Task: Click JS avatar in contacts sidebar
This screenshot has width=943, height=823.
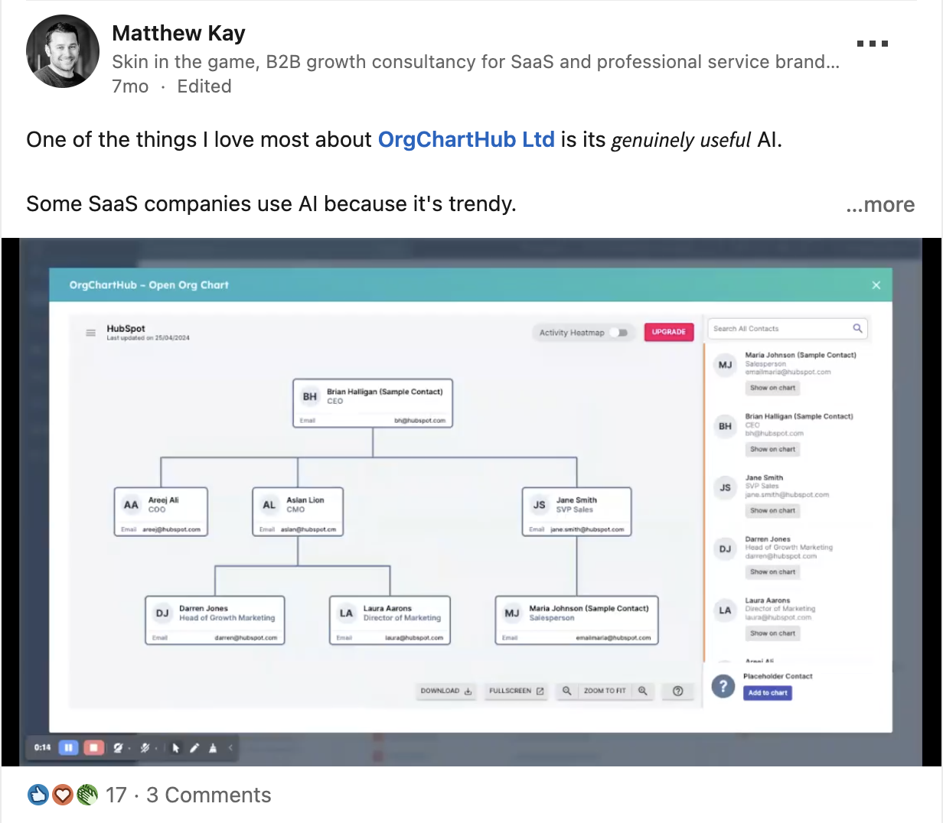Action: coord(725,487)
